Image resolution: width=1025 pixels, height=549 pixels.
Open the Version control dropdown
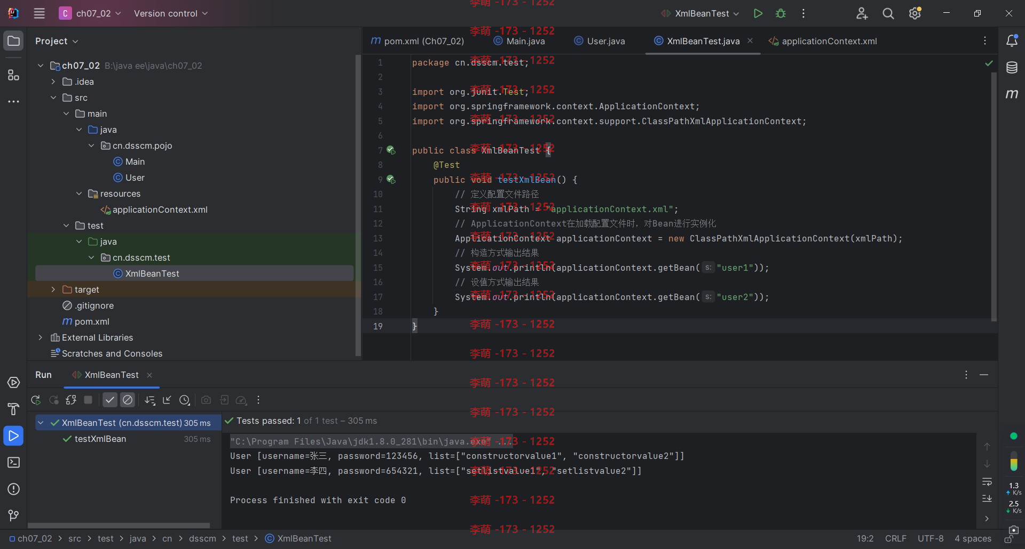pos(171,13)
